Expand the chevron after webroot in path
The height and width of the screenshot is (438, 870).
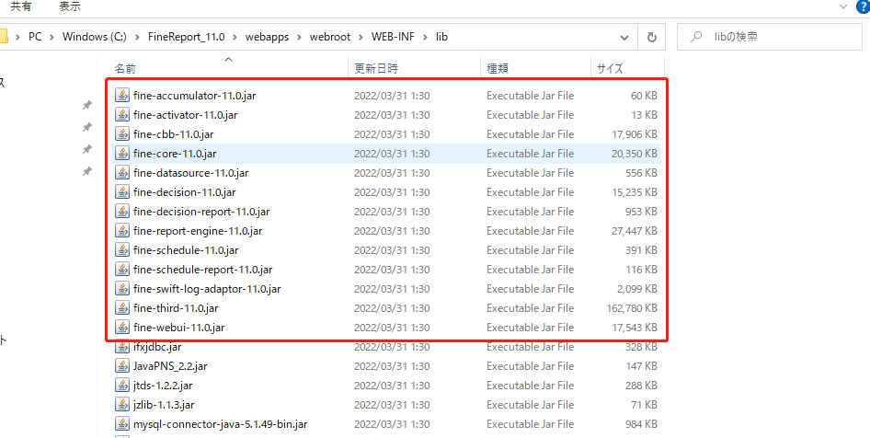coord(361,37)
